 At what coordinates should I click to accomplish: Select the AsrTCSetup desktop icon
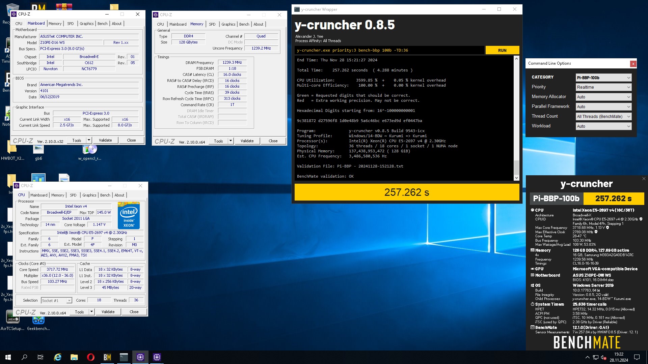point(12,320)
